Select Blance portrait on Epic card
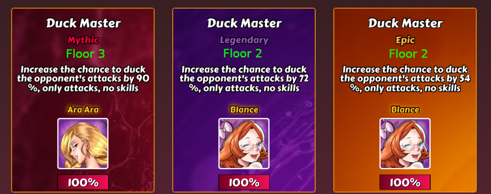The width and height of the screenshot is (491, 194). 405,143
